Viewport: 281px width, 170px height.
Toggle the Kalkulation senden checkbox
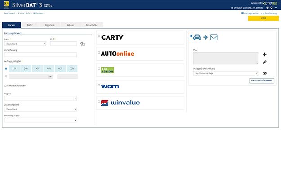click(5, 86)
